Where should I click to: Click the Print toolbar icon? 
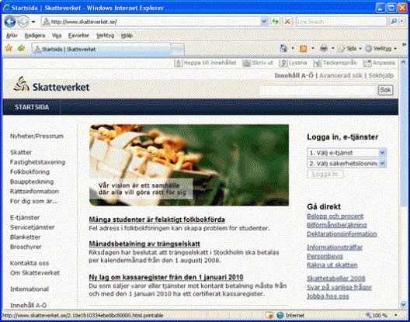tap(324, 49)
